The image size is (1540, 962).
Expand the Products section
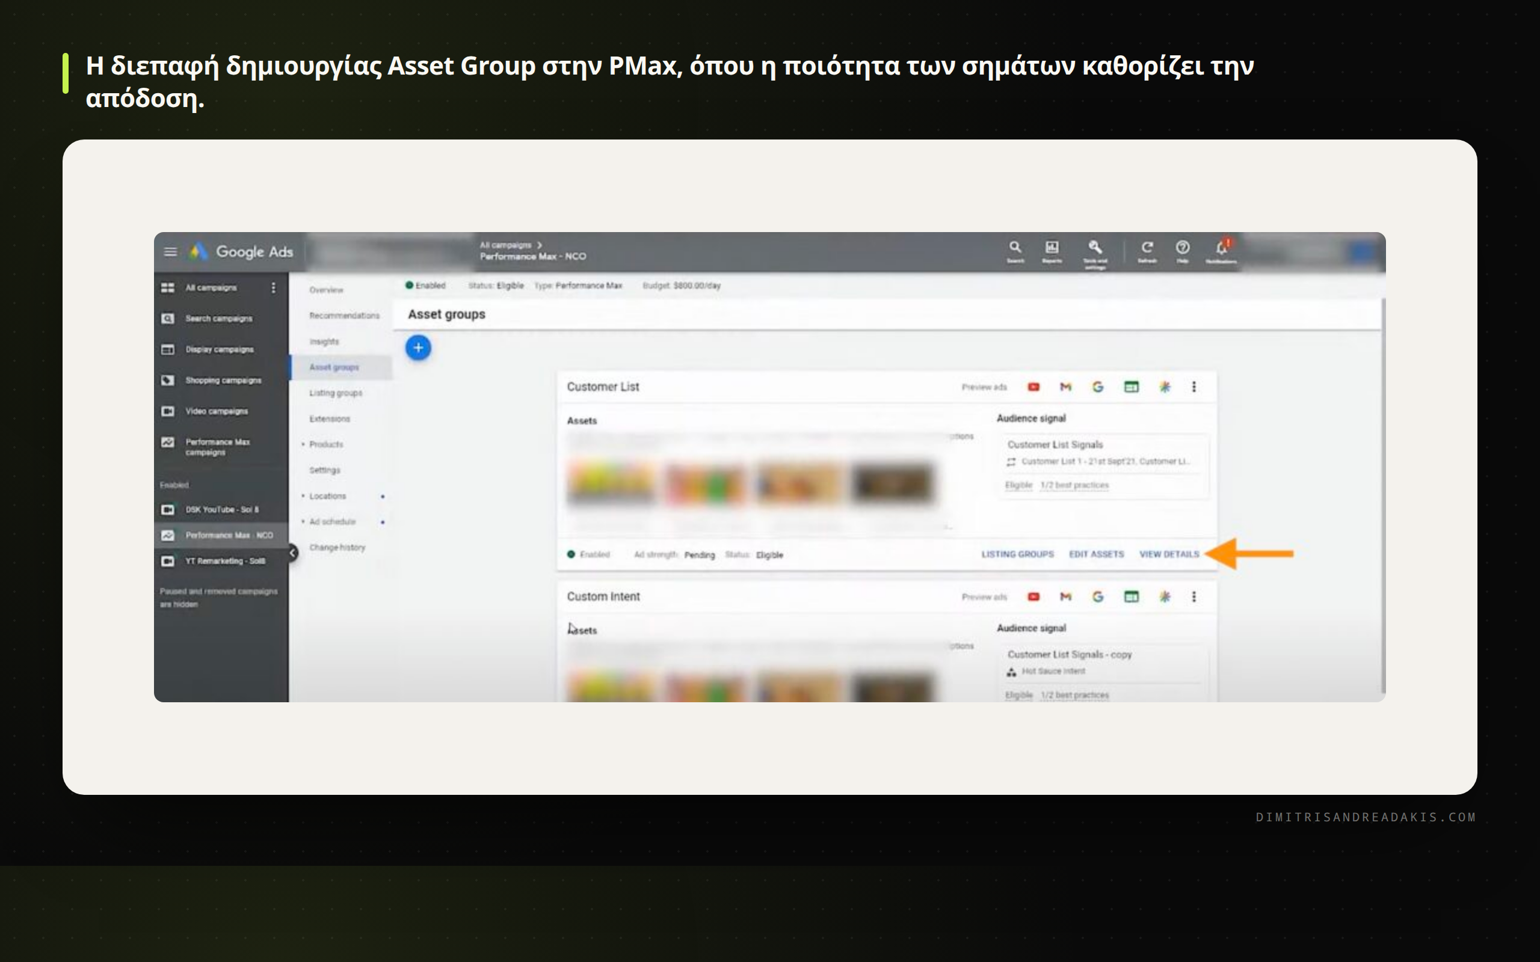pos(322,444)
